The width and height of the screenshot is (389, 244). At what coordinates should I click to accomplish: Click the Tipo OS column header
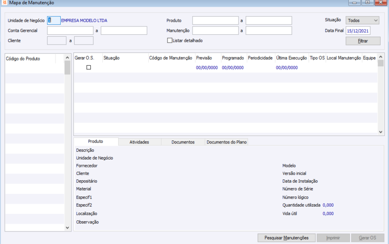click(x=317, y=58)
